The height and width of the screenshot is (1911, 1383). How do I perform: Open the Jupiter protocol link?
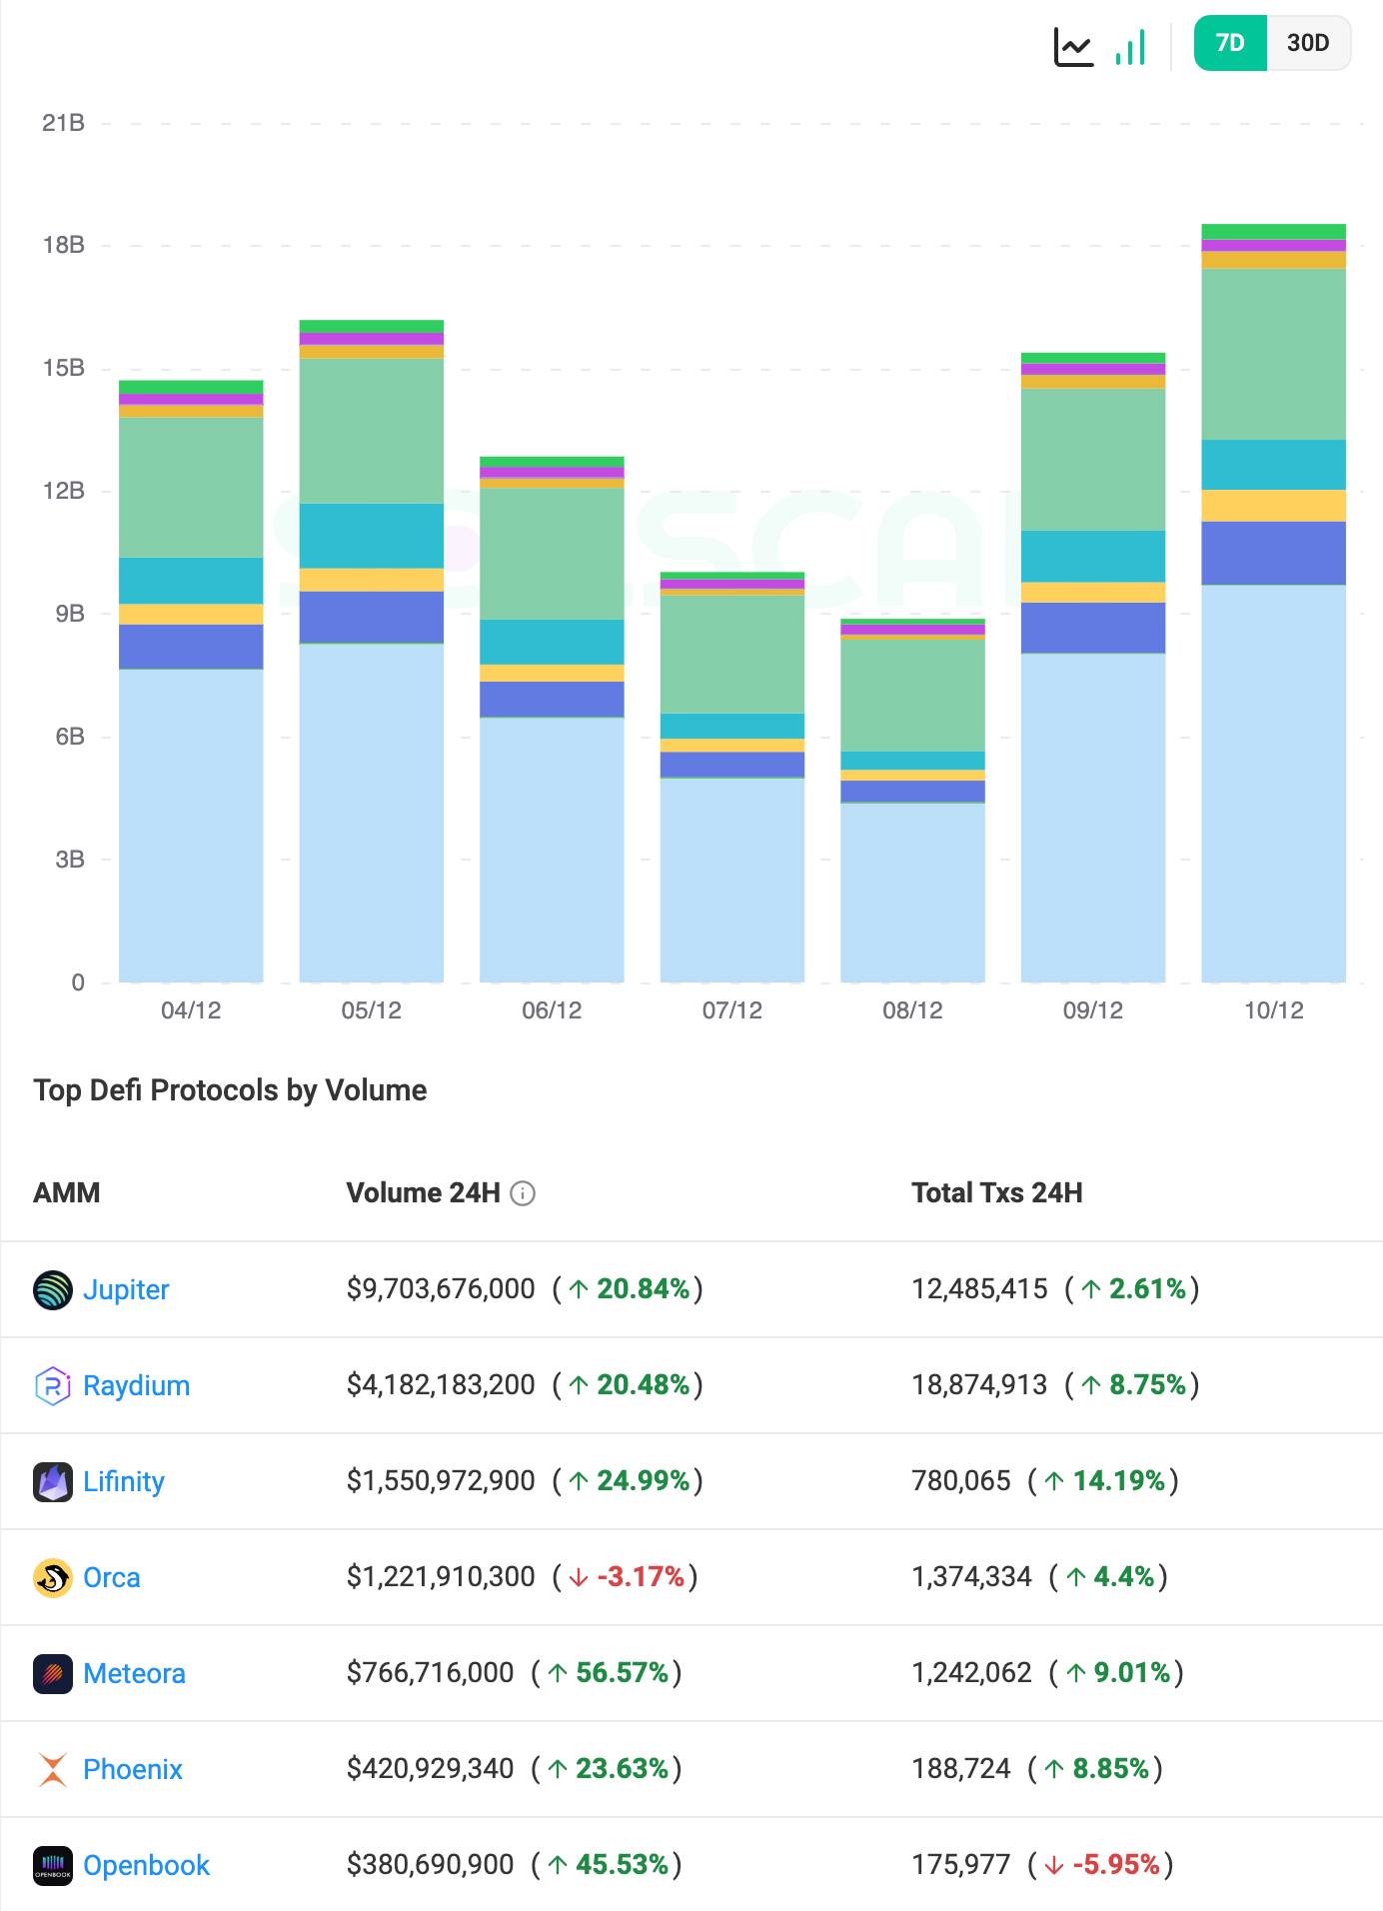click(126, 1289)
